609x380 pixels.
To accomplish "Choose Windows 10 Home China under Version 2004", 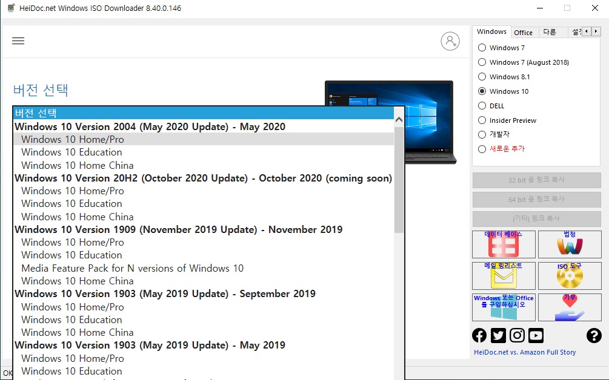I will point(204,165).
